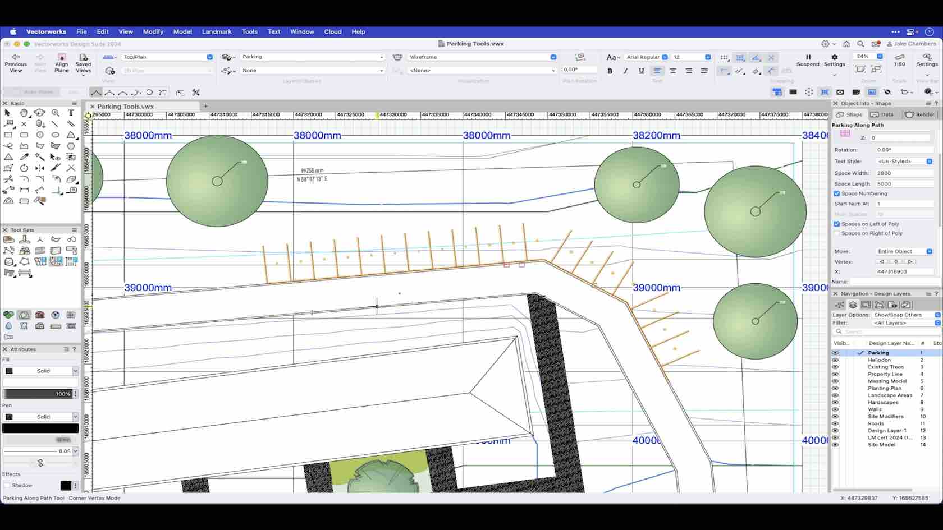Open the font size 12 dropdown

click(x=691, y=57)
